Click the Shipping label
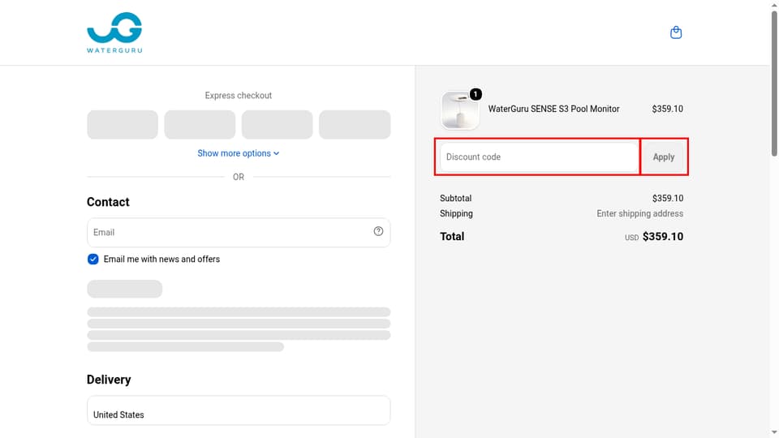 tap(456, 213)
